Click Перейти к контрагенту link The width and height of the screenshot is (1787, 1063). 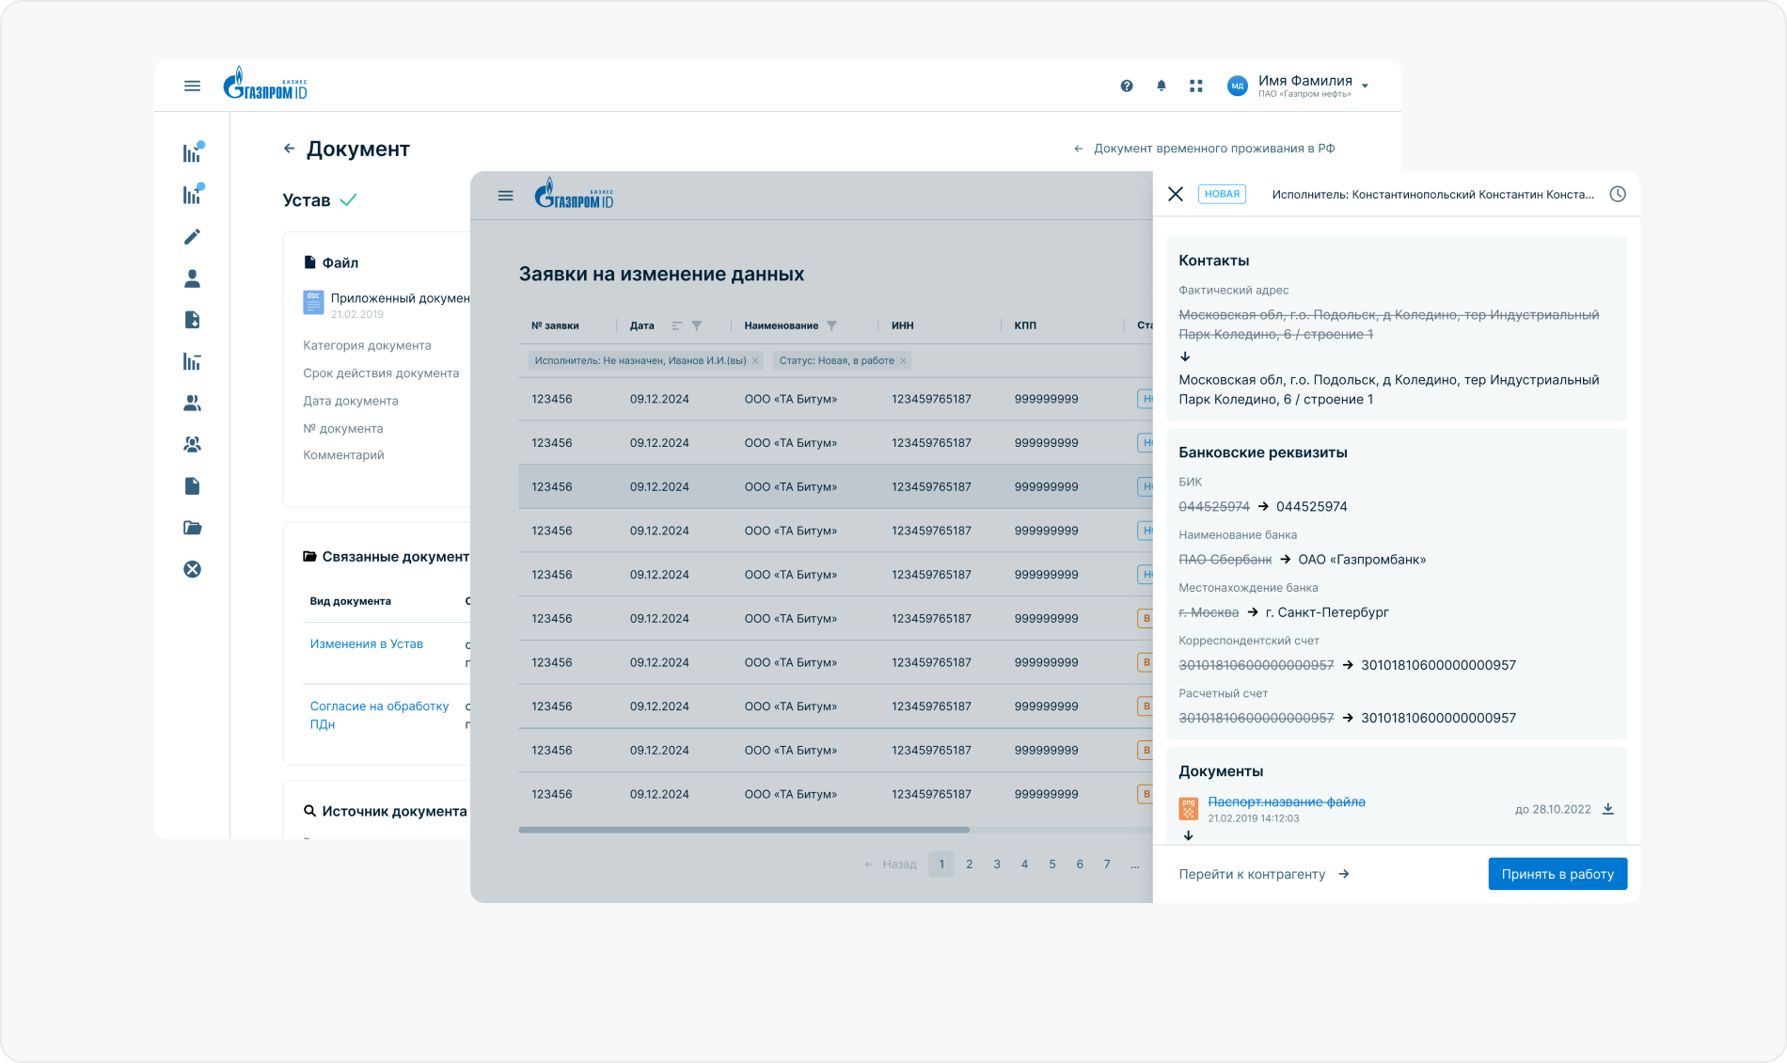click(1264, 874)
